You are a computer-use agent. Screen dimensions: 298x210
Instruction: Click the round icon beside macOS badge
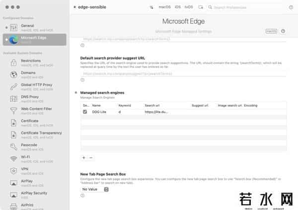pyautogui.click(x=283, y=31)
